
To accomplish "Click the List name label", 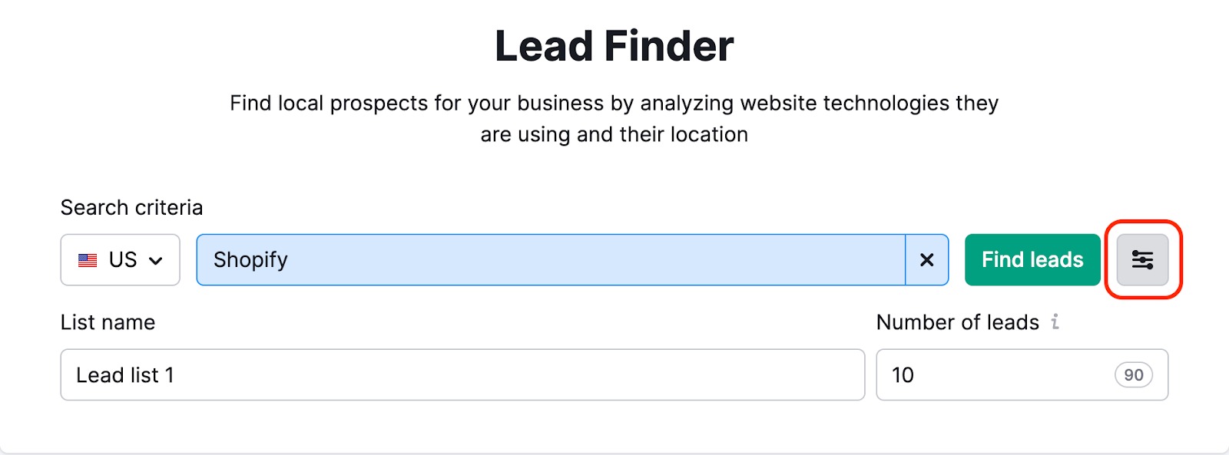I will pyautogui.click(x=108, y=322).
